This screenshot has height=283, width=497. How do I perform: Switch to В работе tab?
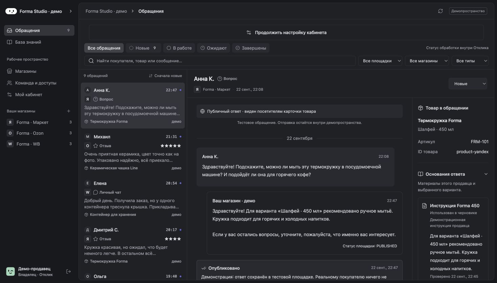tap(179, 48)
